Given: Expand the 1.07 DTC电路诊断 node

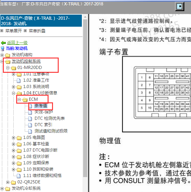Looking at the screenshot, I should pyautogui.click(x=13, y=151).
